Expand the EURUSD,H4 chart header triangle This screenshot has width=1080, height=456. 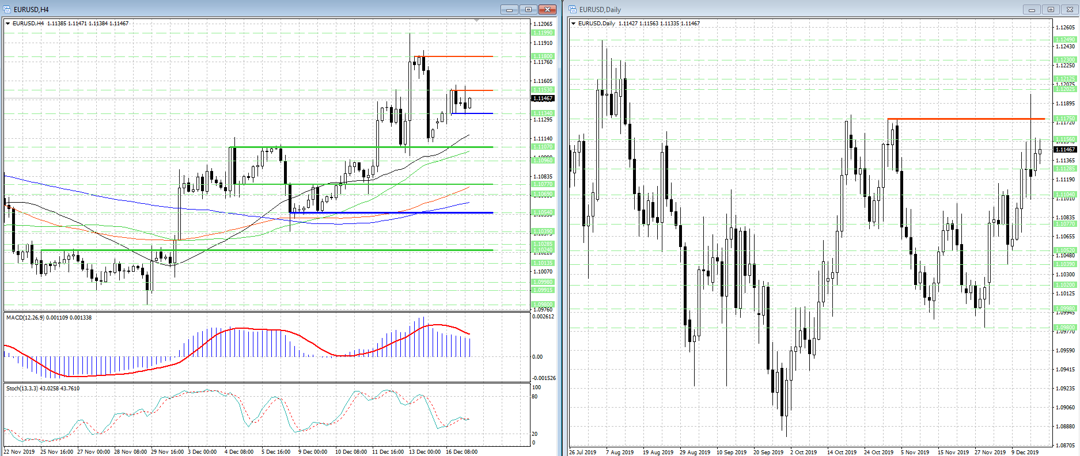7,24
